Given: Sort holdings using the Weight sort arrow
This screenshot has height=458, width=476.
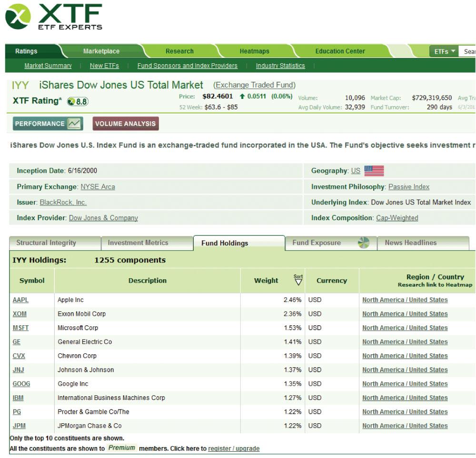Looking at the screenshot, I should pos(297,281).
